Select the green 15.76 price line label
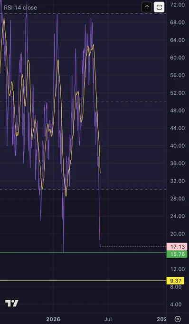The width and height of the screenshot is (189, 324). click(x=177, y=254)
